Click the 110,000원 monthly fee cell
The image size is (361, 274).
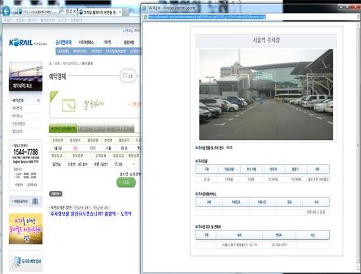point(295,179)
